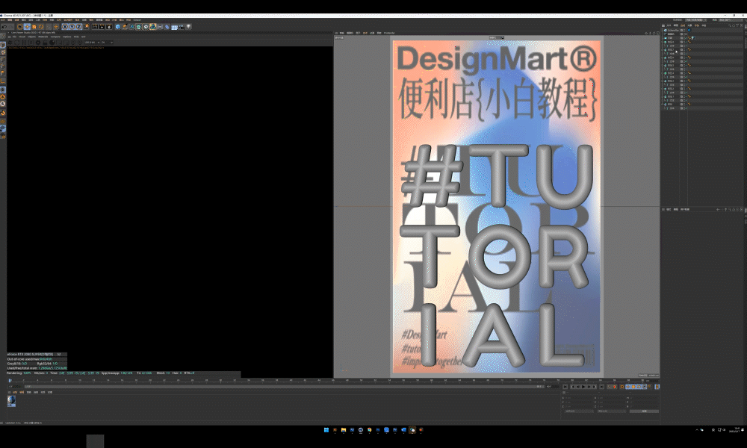747x448 pixels.
Task: Toggle X axis lock
Action: [65, 27]
